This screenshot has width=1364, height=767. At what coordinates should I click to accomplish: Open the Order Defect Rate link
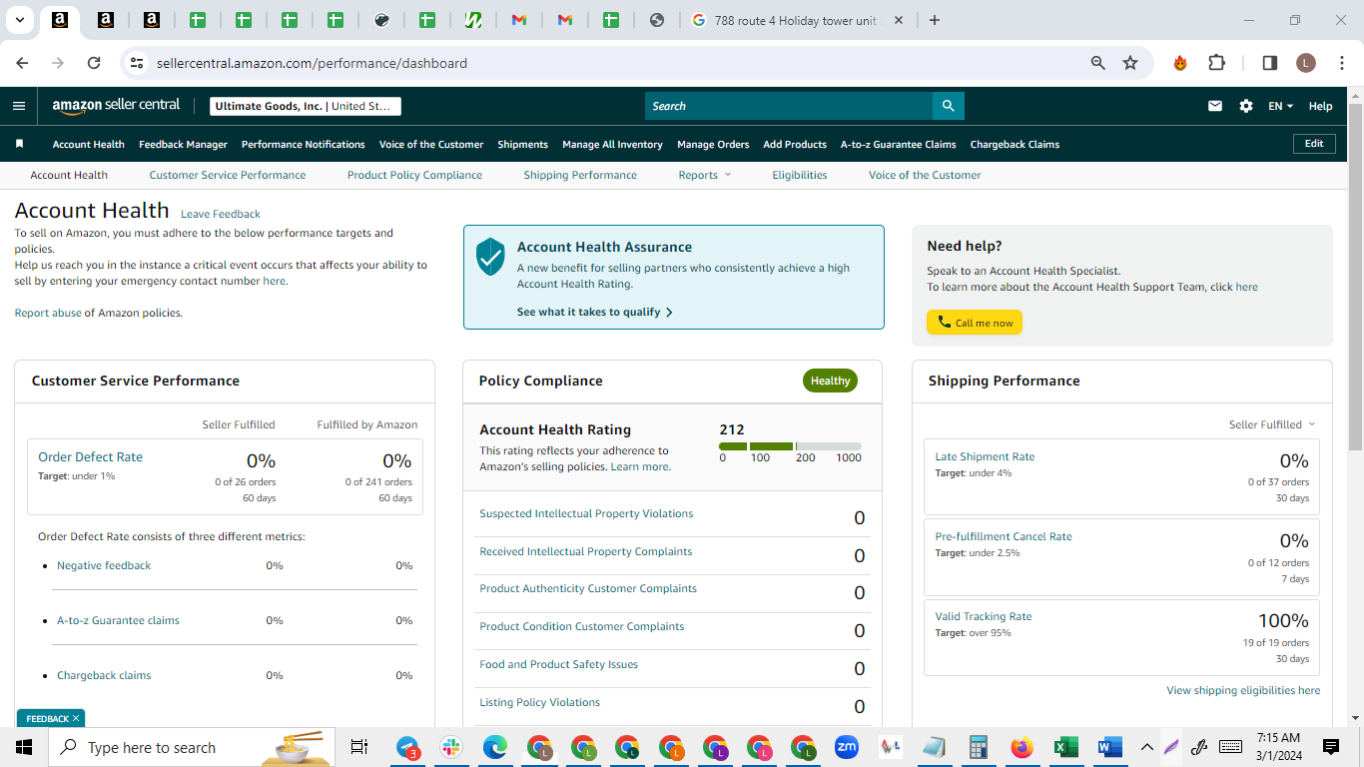point(90,456)
